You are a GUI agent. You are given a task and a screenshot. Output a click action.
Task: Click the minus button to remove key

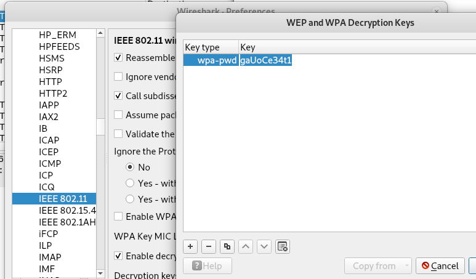pos(209,246)
